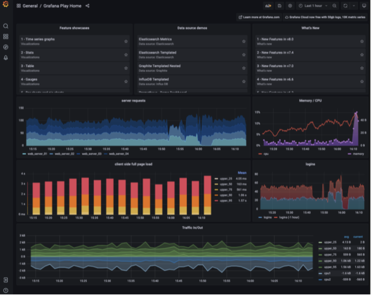Image resolution: width=371 pixels, height=295 pixels.
Task: Star the New Features in v8.0 entry
Action: 362,41
